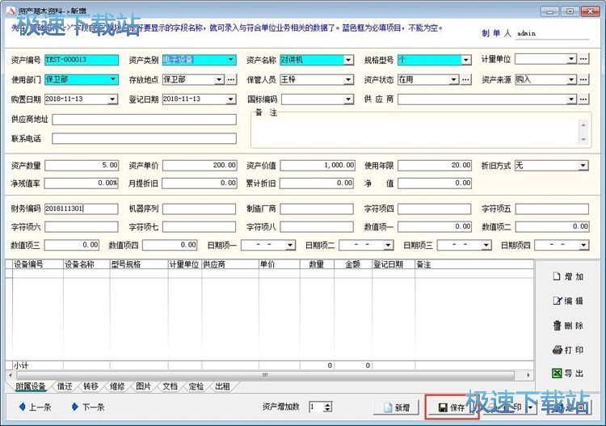Image resolution: width=606 pixels, height=426 pixels.
Task: Go to previous record with 上一条
Action: 34,407
